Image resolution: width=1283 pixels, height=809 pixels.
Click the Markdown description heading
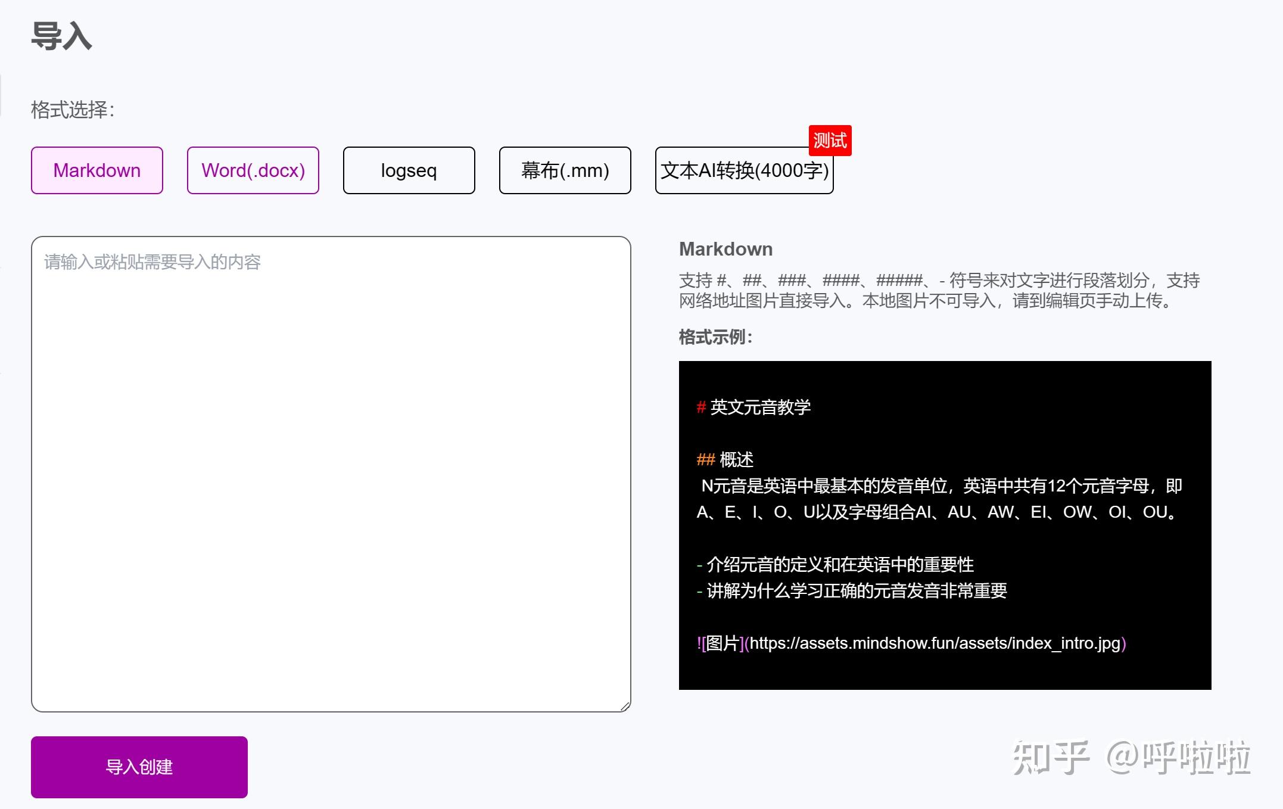pos(726,249)
